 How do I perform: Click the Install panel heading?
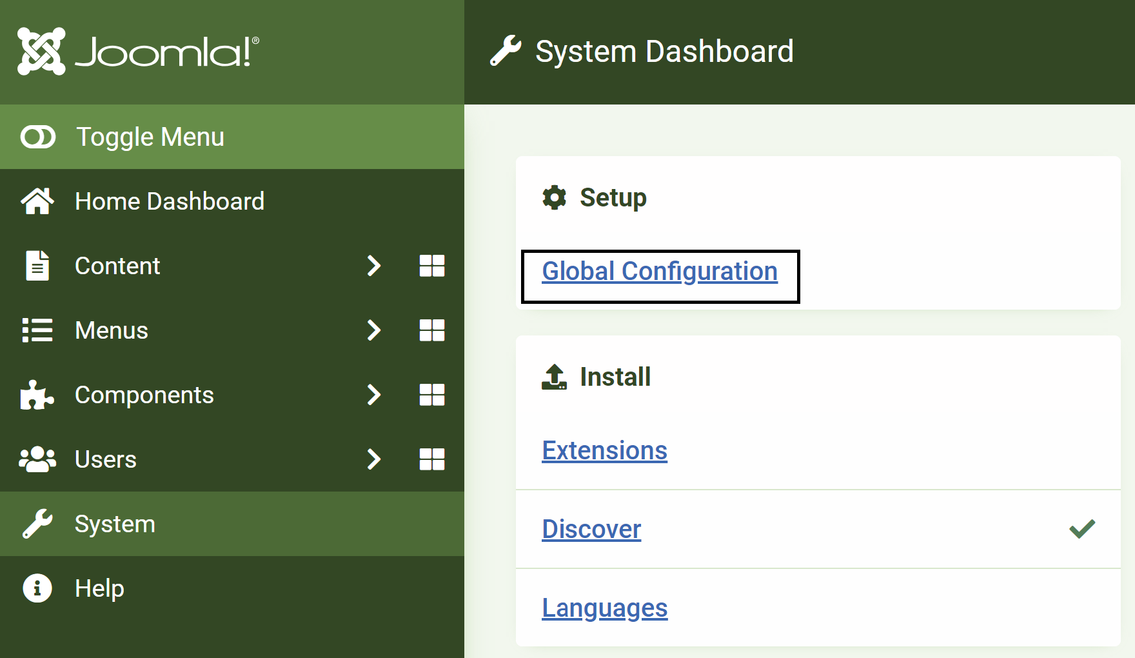coord(615,377)
